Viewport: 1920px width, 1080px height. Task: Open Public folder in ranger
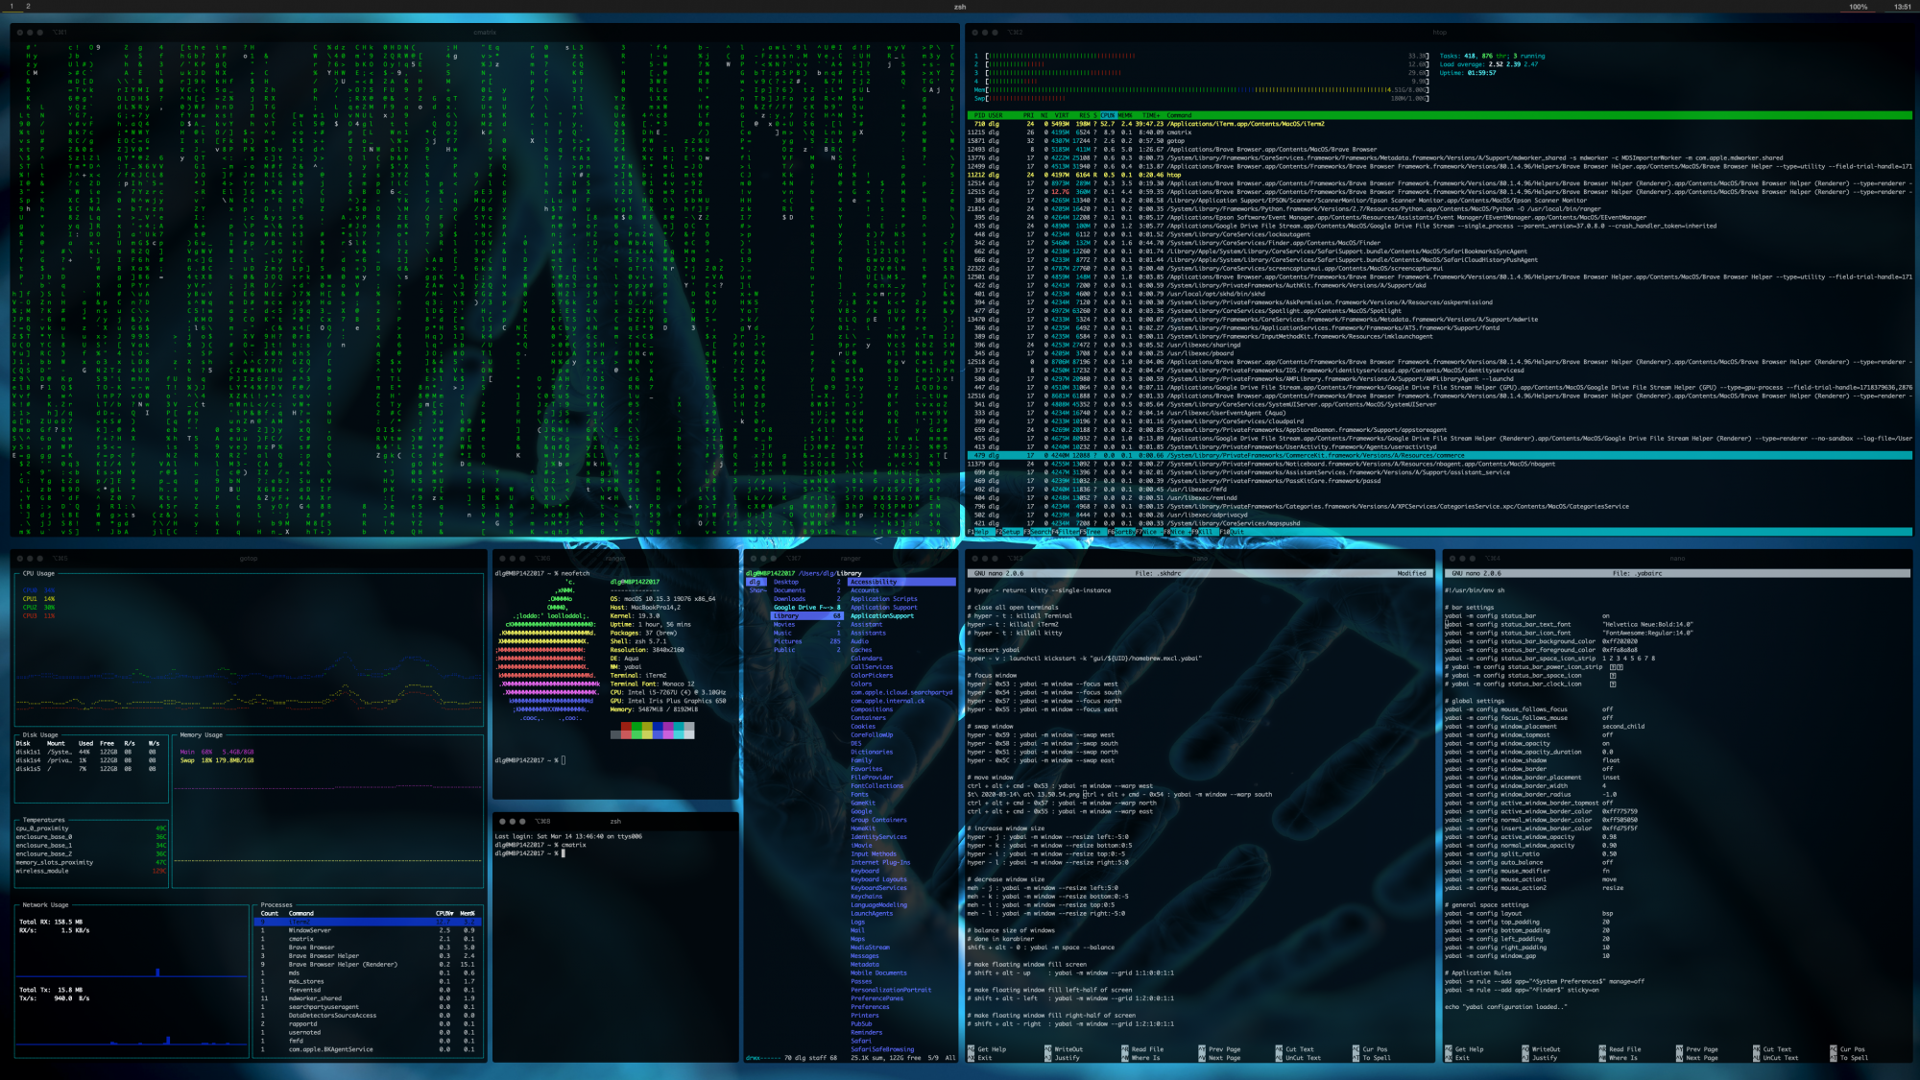807,650
